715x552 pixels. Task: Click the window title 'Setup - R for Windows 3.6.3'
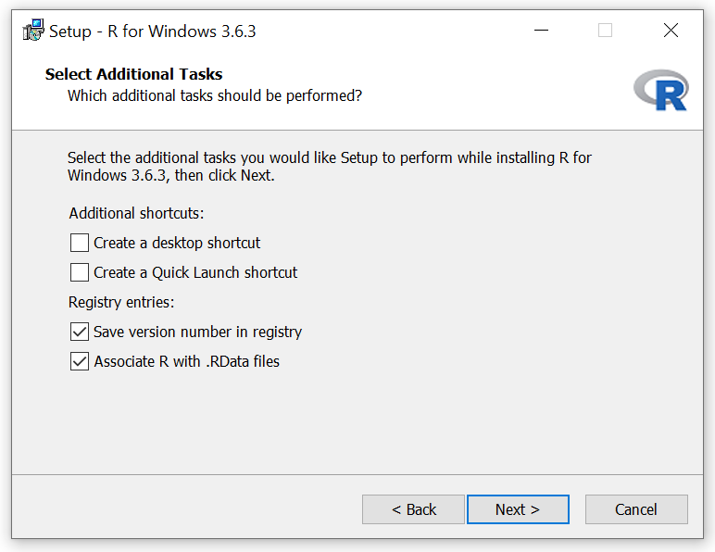(x=152, y=31)
